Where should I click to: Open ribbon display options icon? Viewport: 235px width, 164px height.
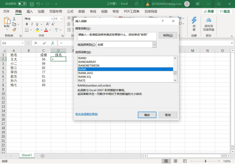[x=198, y=4]
